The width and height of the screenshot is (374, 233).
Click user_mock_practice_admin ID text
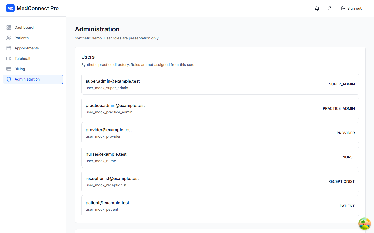pyautogui.click(x=109, y=112)
